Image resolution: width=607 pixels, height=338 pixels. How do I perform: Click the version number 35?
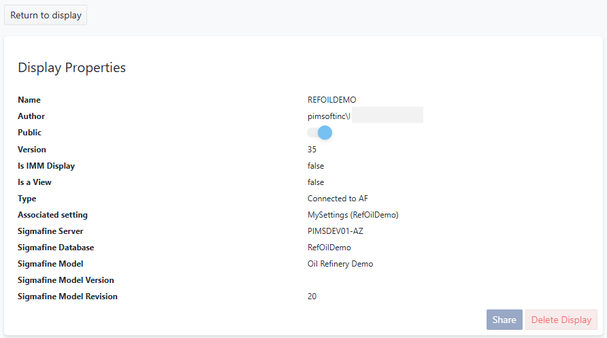[312, 150]
